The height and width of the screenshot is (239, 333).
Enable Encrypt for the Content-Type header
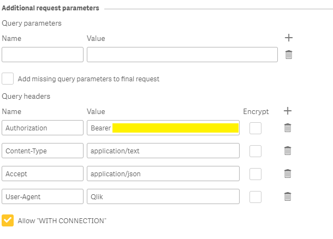pos(255,151)
